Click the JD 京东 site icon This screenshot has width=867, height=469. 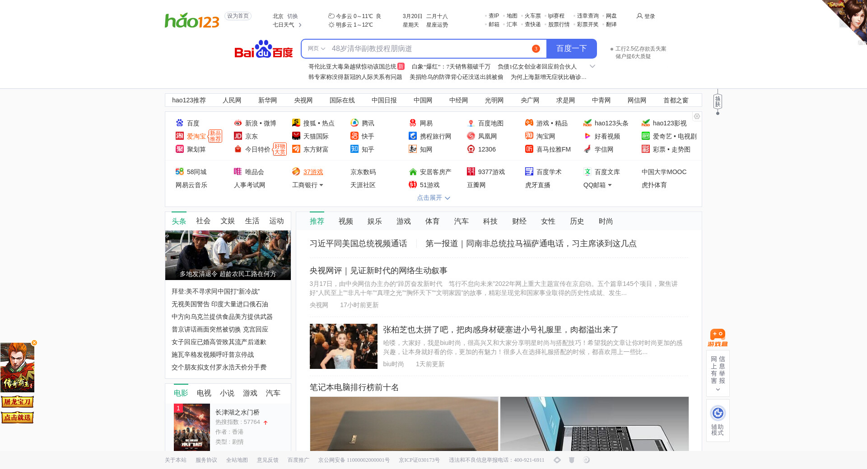[238, 136]
